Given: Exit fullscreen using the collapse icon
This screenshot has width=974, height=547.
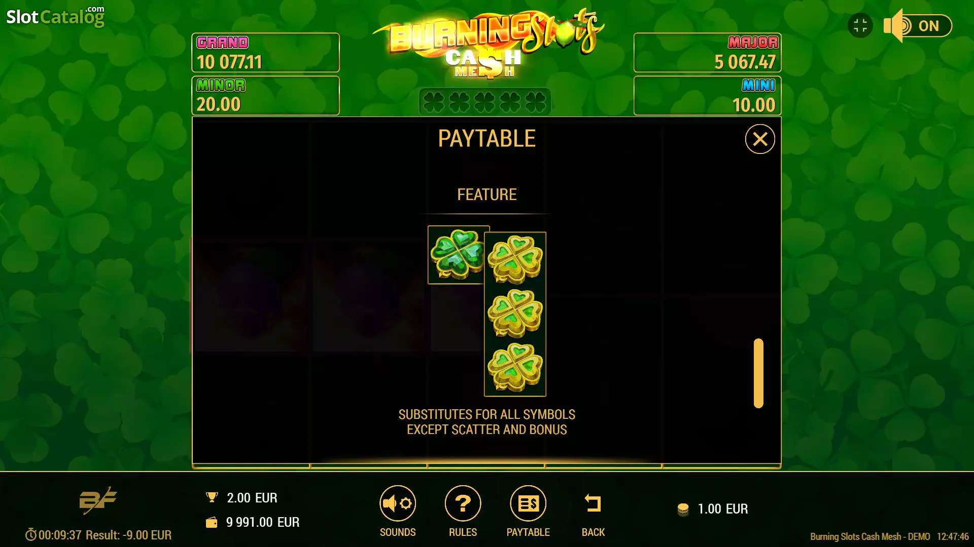Looking at the screenshot, I should tap(860, 26).
